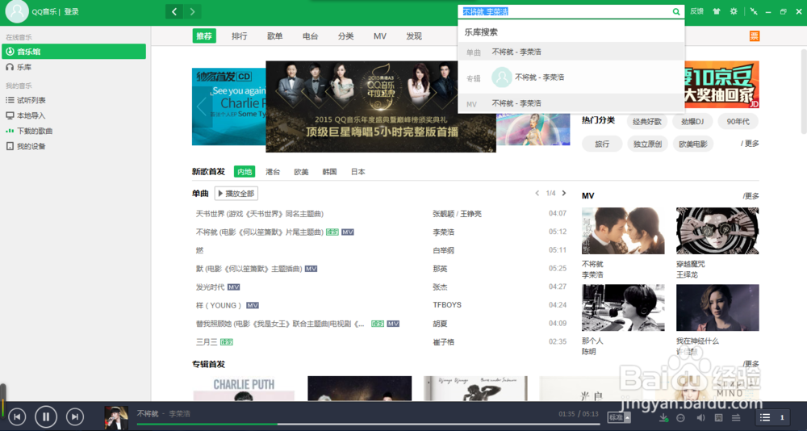Screen dimensions: 807x431
Task: Switch to 发现 tab
Action: click(x=414, y=36)
